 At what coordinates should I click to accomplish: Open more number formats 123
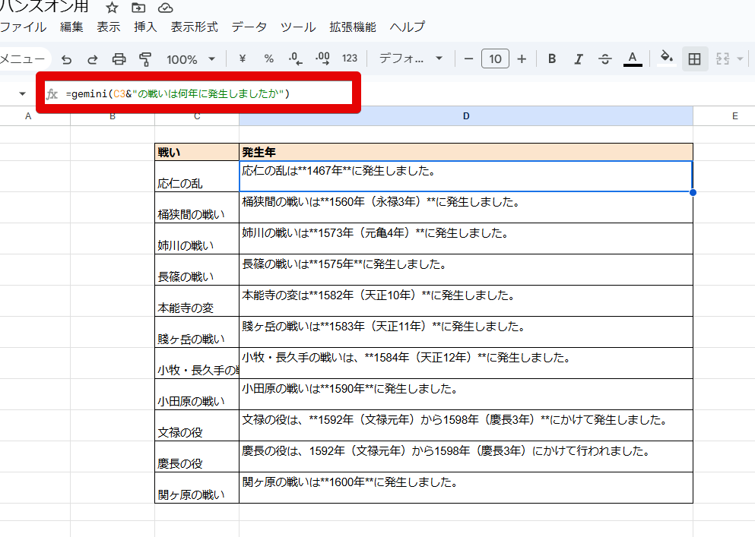click(x=350, y=58)
